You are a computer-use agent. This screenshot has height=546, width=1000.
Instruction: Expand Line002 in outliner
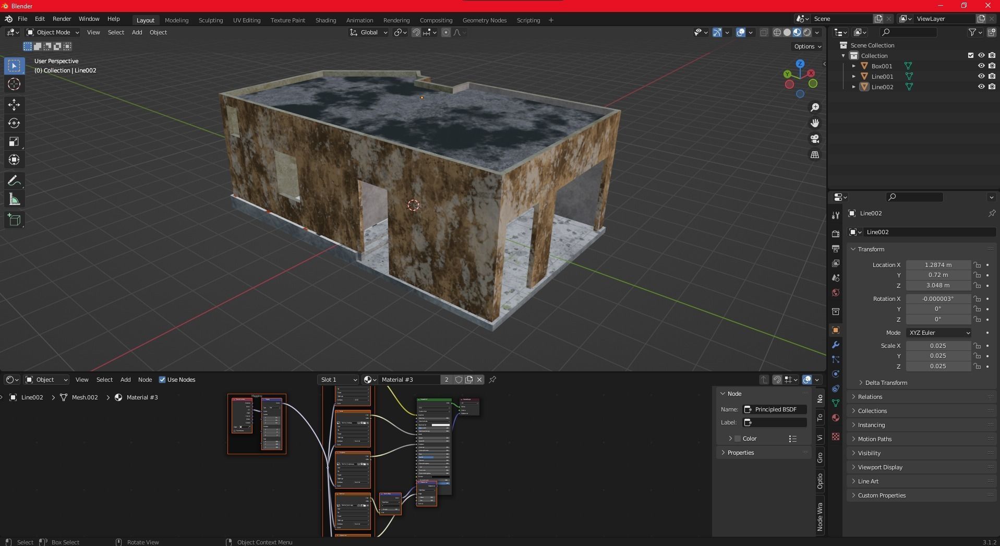pyautogui.click(x=853, y=87)
